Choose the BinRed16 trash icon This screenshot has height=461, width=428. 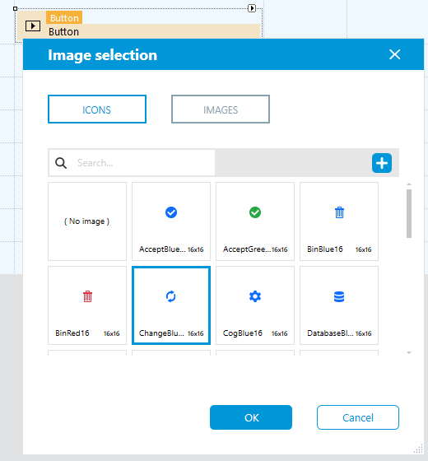pos(87,305)
